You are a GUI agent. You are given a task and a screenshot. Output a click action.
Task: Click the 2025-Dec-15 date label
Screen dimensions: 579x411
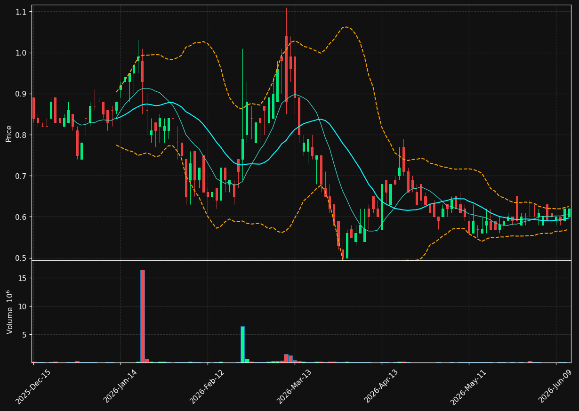tap(33, 387)
